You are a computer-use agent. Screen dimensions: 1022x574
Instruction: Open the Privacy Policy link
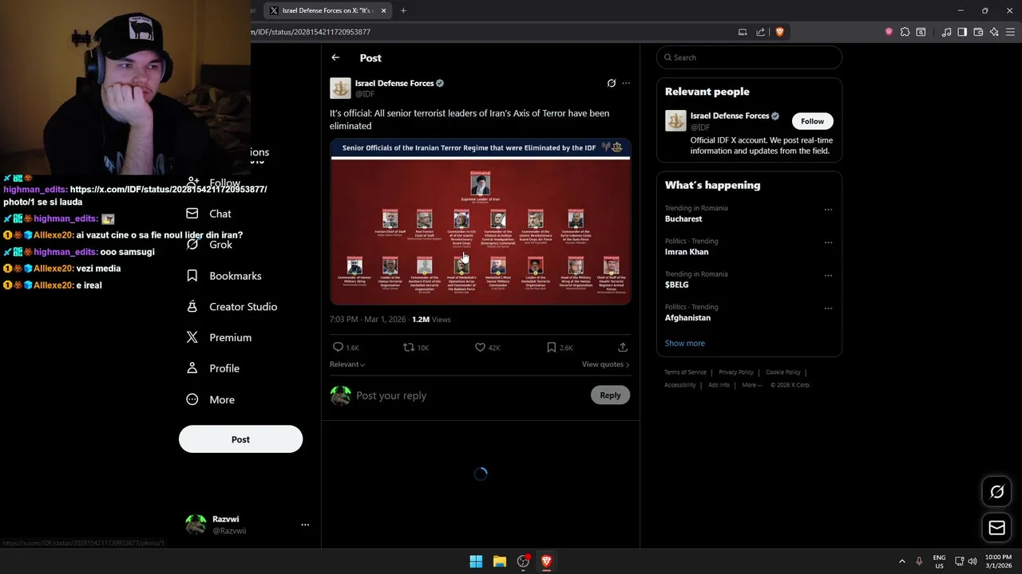click(x=735, y=372)
